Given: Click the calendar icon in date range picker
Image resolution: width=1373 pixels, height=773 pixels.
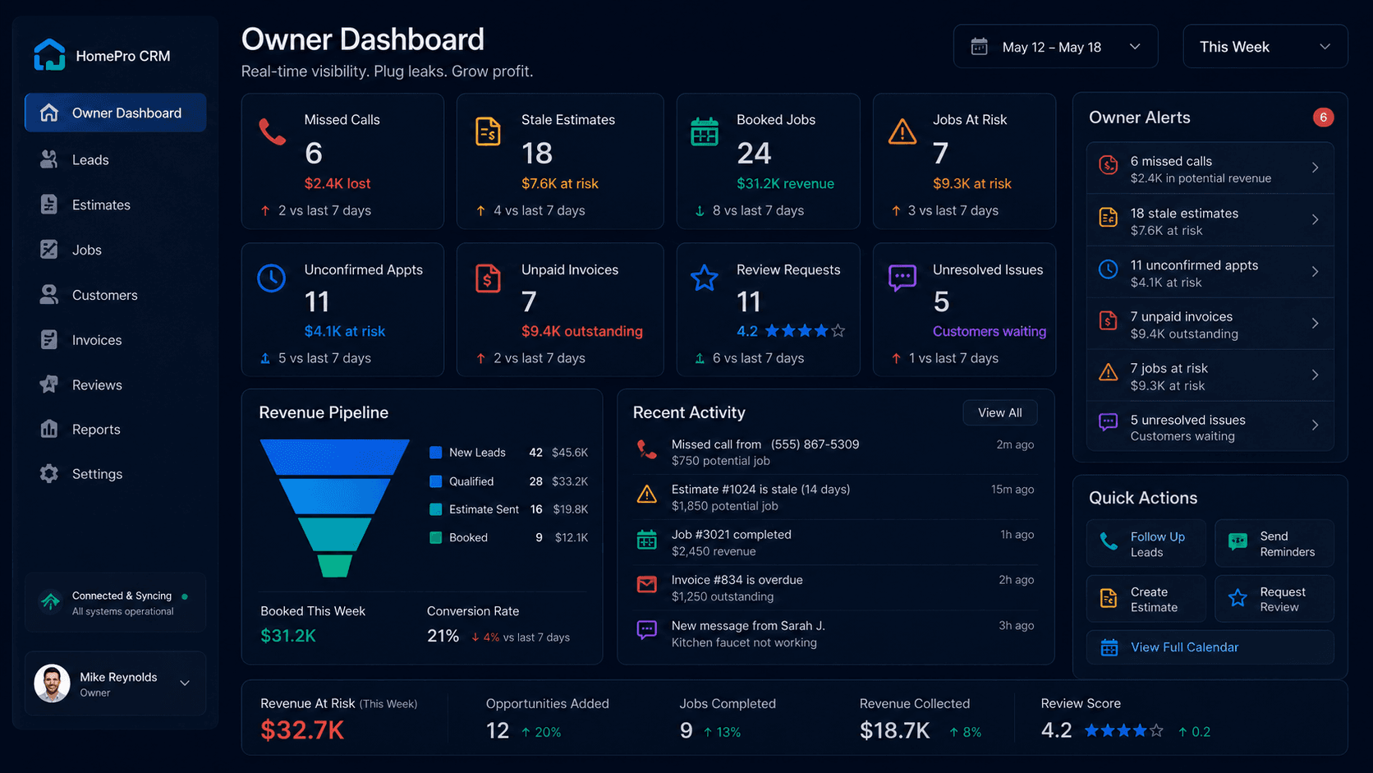Looking at the screenshot, I should 979,47.
